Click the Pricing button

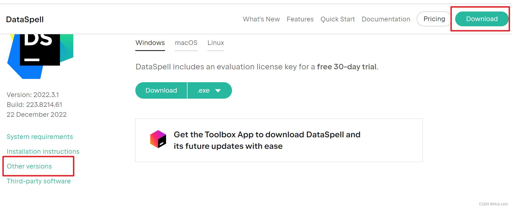[434, 19]
